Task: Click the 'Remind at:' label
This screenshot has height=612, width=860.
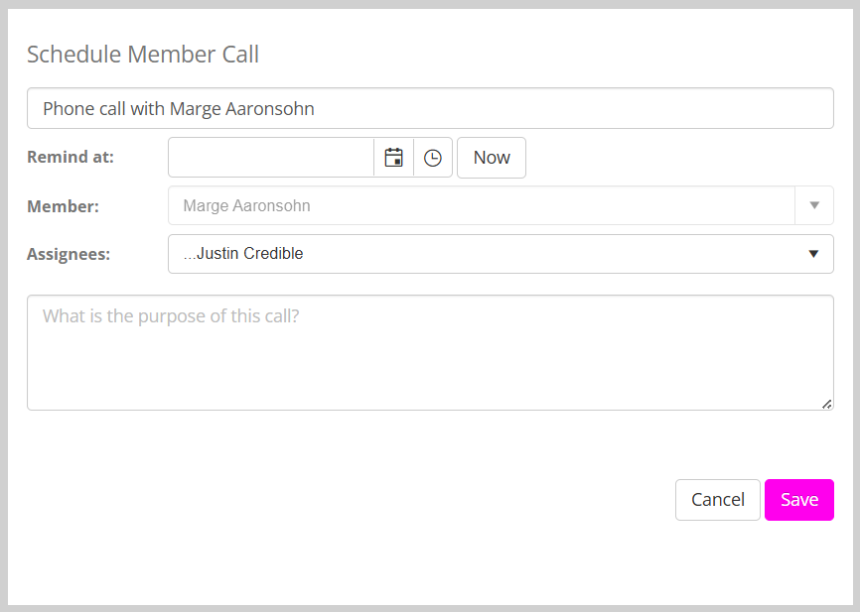Action: point(71,157)
